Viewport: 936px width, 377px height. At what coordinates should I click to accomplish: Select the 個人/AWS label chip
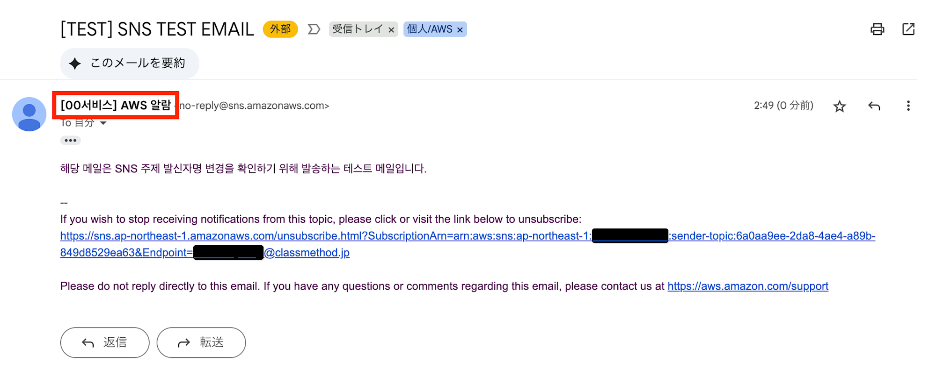point(430,29)
